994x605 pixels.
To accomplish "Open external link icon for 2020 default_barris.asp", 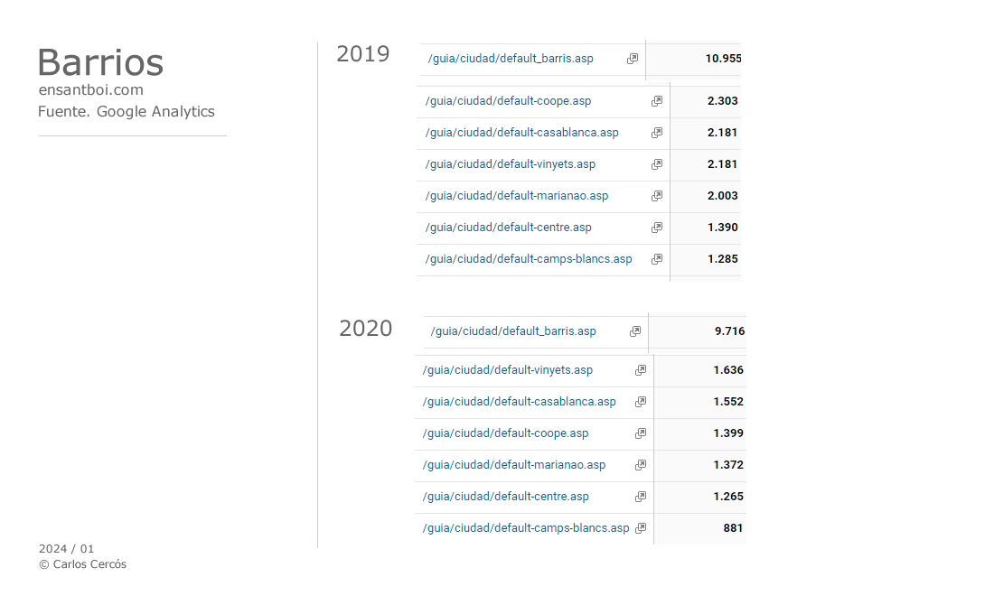I will pyautogui.click(x=635, y=332).
